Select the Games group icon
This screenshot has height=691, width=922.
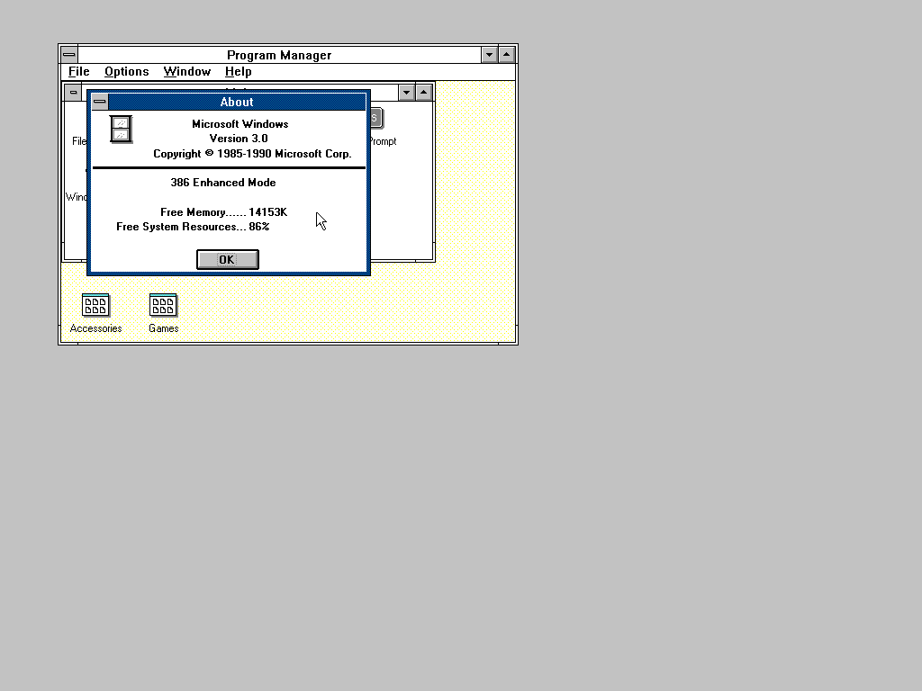(x=163, y=306)
